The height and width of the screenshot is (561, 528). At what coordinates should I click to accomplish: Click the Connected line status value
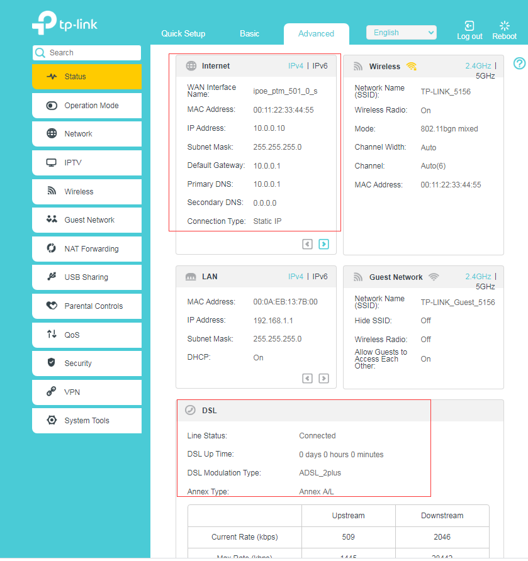[318, 436]
